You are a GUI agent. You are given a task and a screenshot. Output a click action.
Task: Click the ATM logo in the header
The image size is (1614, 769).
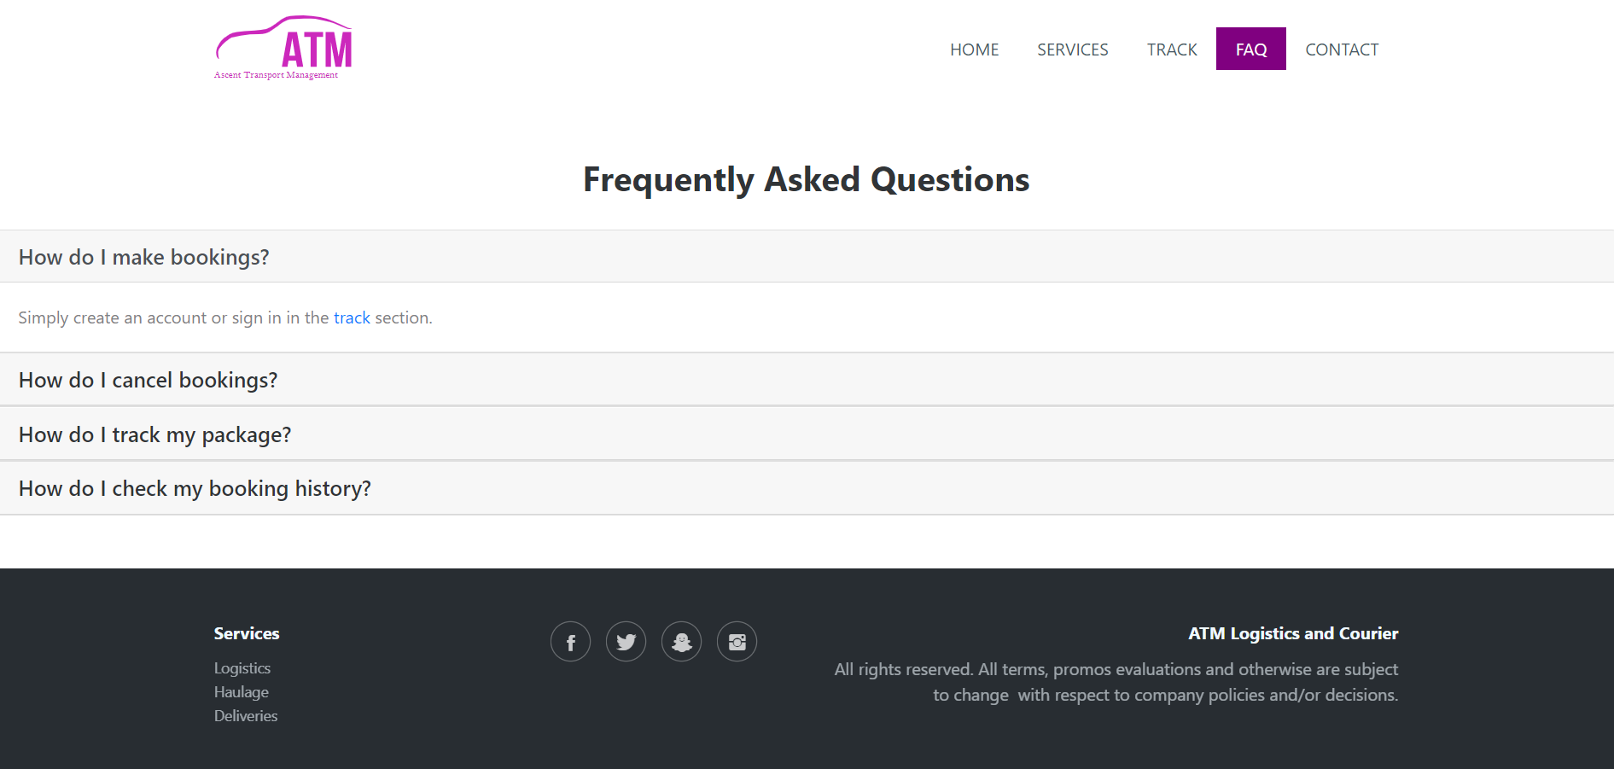(x=283, y=49)
